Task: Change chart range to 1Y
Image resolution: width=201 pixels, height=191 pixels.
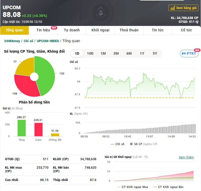Action: tap(142, 53)
